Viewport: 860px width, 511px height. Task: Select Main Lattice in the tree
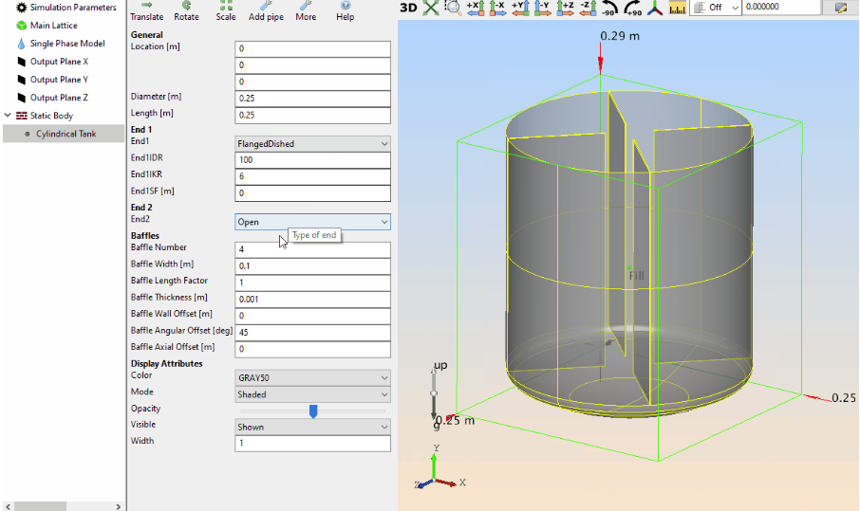(53, 26)
